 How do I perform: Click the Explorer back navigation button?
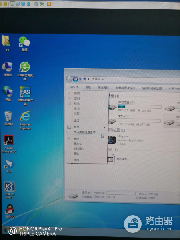coord(69,79)
